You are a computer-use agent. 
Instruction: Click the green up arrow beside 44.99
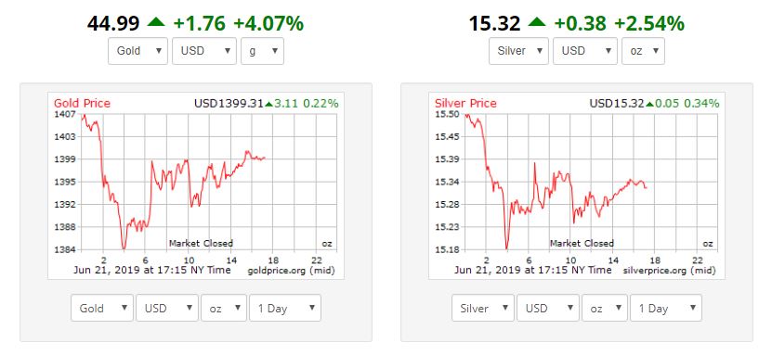tap(157, 21)
